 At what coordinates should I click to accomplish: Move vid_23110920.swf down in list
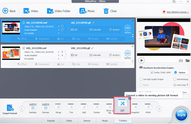pos(133,37)
